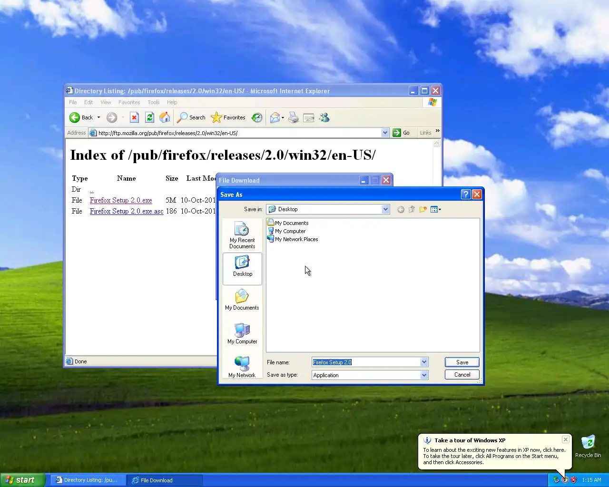Open the Views menu icon in Save As

tap(435, 209)
